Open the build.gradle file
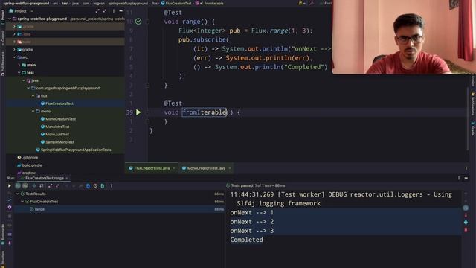 tap(32, 165)
